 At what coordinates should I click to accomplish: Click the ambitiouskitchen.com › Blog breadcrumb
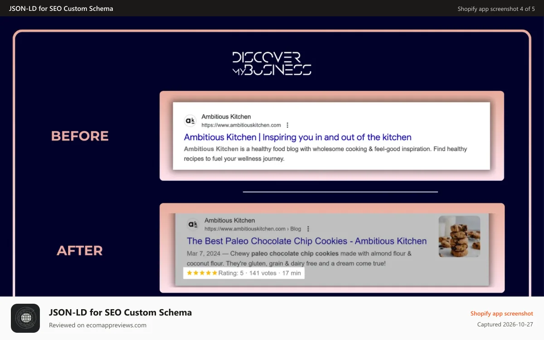pos(253,229)
